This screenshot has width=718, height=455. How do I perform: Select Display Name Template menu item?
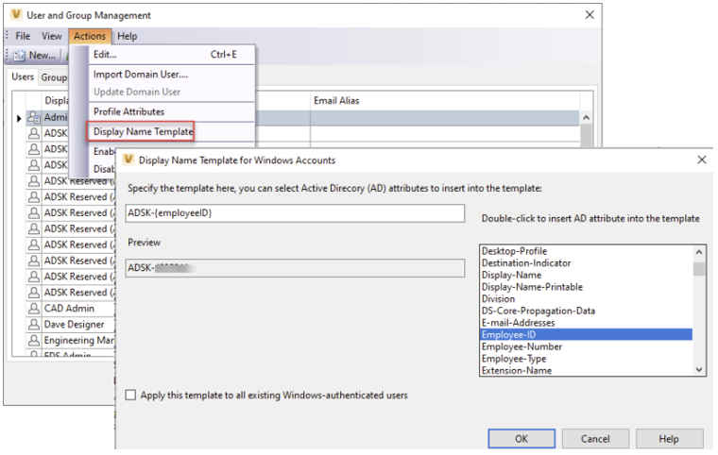point(143,132)
